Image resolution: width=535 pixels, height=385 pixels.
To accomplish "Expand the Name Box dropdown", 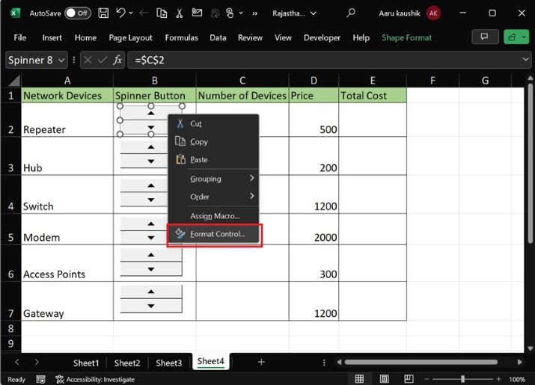I will click(x=61, y=60).
